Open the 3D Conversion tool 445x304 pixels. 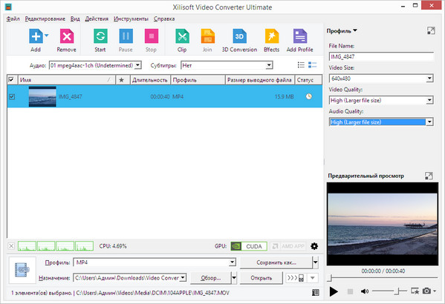pos(239,36)
